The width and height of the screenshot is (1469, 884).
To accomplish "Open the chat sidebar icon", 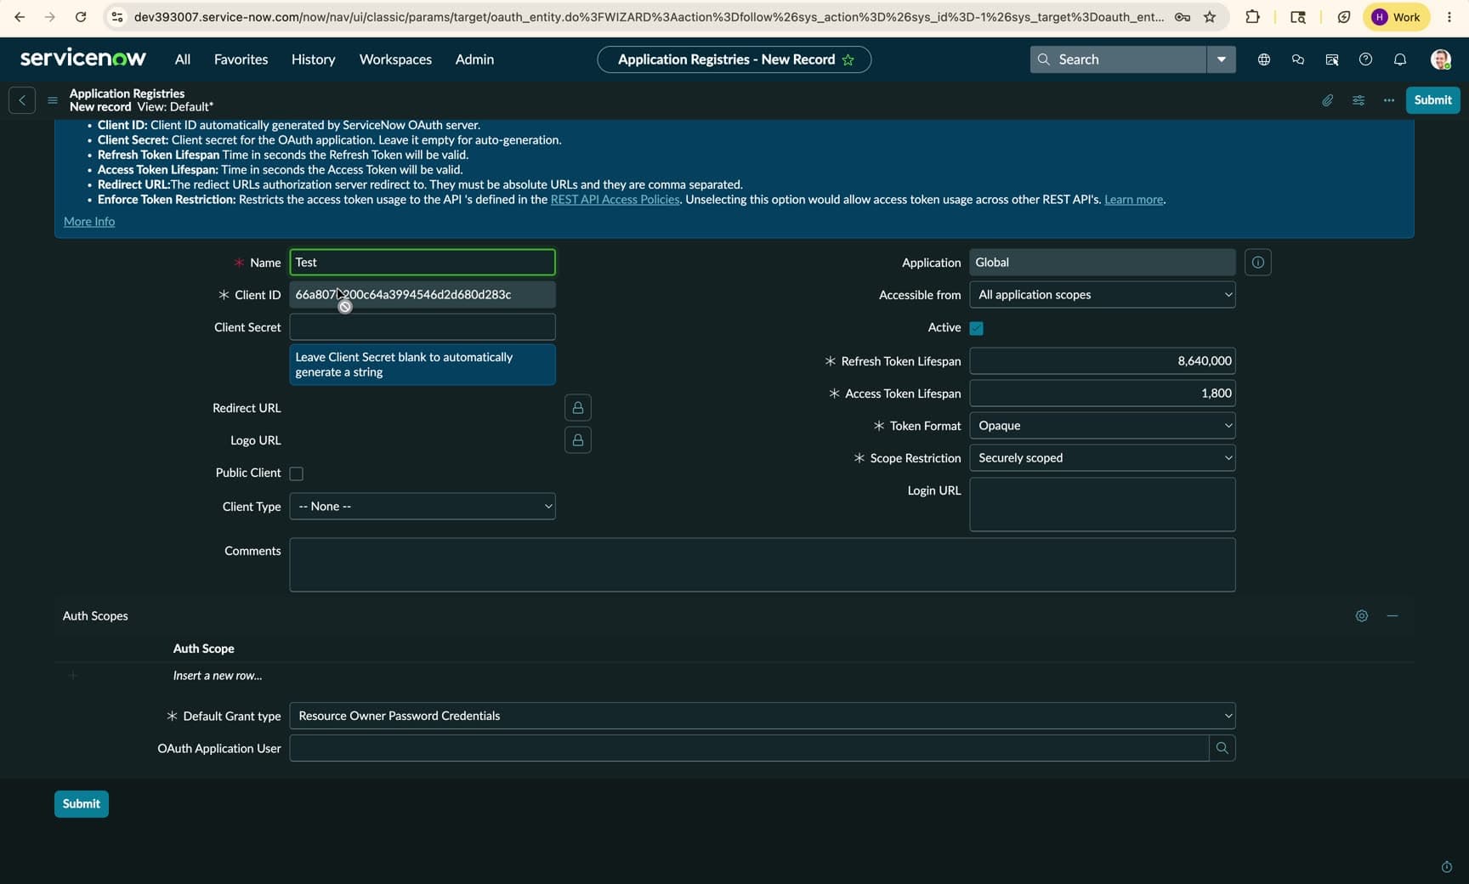I will [1297, 59].
